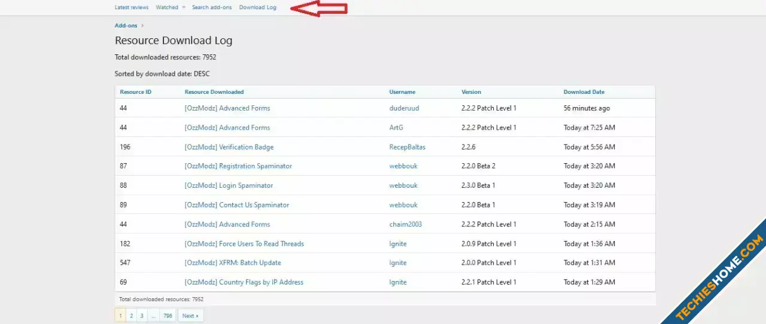This screenshot has height=324, width=766.
Task: Click the Today at 5:56 AM date
Action: point(589,147)
